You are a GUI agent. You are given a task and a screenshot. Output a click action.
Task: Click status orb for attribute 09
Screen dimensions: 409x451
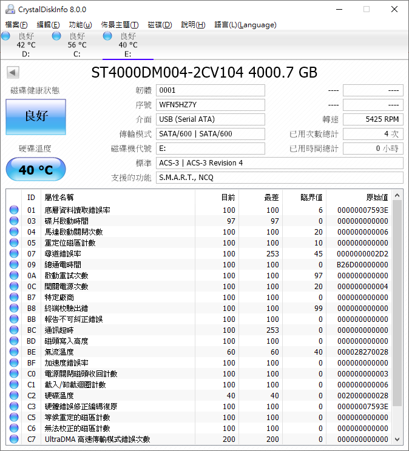14,265
